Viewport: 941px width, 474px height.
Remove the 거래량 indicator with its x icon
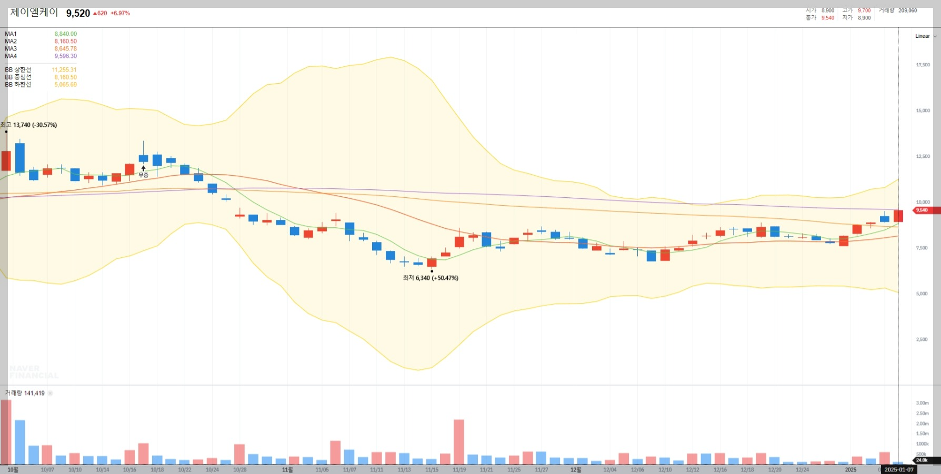[51, 393]
